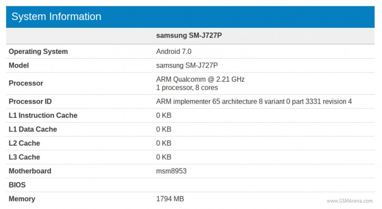Open the www.GSMArena.com watermark link
This screenshot has height=209, width=382.
(x=349, y=201)
